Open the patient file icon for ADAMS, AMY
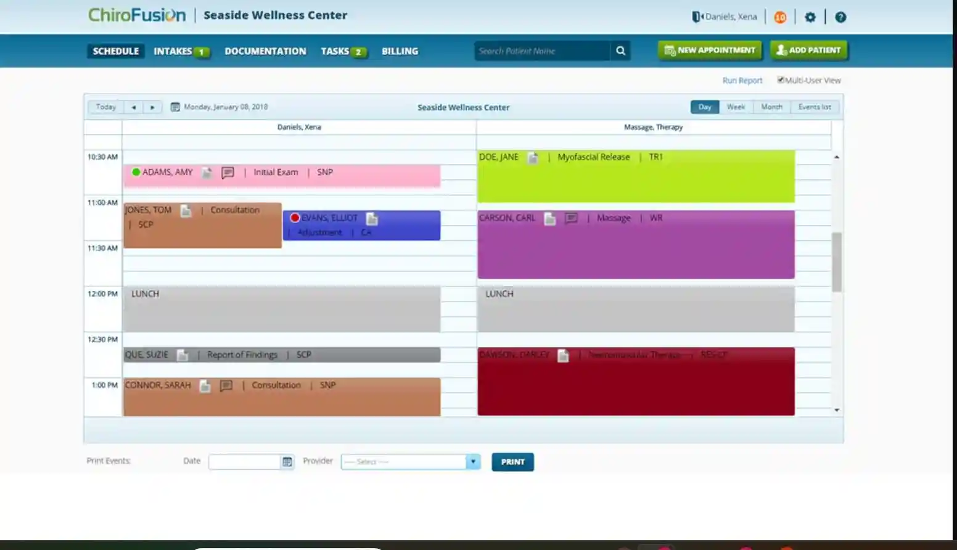Viewport: 957px width, 550px height. (206, 173)
